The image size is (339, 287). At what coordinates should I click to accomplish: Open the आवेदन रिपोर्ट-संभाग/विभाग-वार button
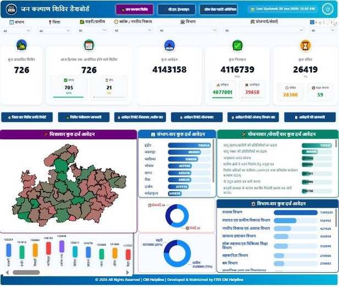click(x=253, y=117)
